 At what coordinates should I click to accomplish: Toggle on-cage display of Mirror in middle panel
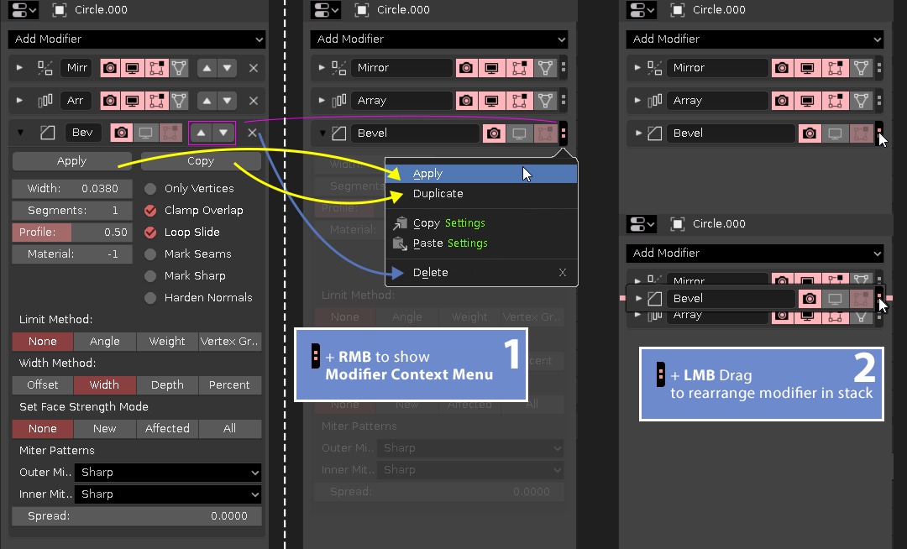(545, 68)
